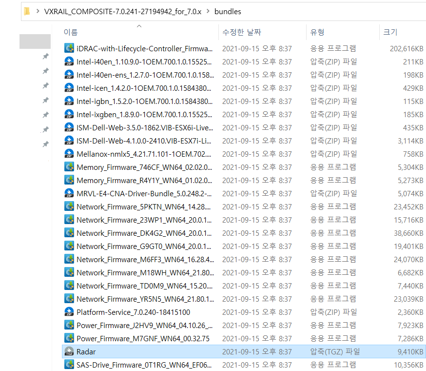Select Intel-i40en-ens_1.2.7.0-1OEM file name

145,75
